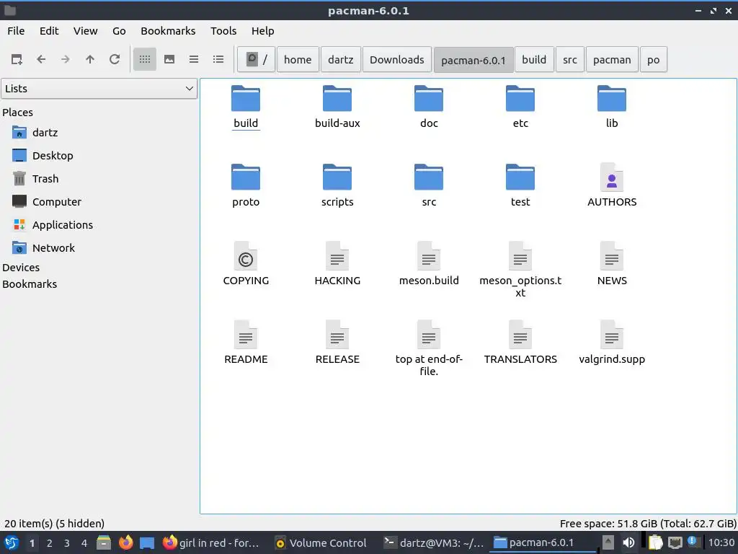Open the Help menu
The image size is (738, 554).
pyautogui.click(x=262, y=30)
